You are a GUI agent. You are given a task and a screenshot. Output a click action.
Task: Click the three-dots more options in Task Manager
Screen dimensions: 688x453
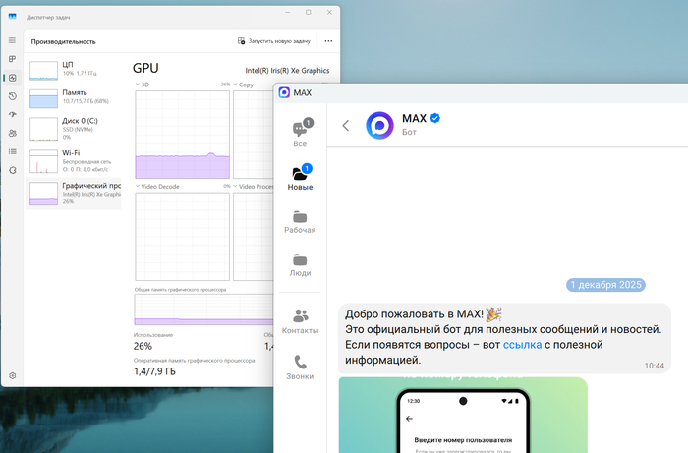328,41
